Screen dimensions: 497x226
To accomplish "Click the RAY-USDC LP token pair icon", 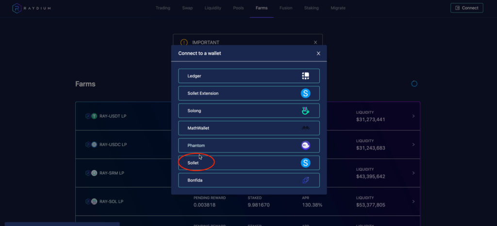I will coord(91,144).
